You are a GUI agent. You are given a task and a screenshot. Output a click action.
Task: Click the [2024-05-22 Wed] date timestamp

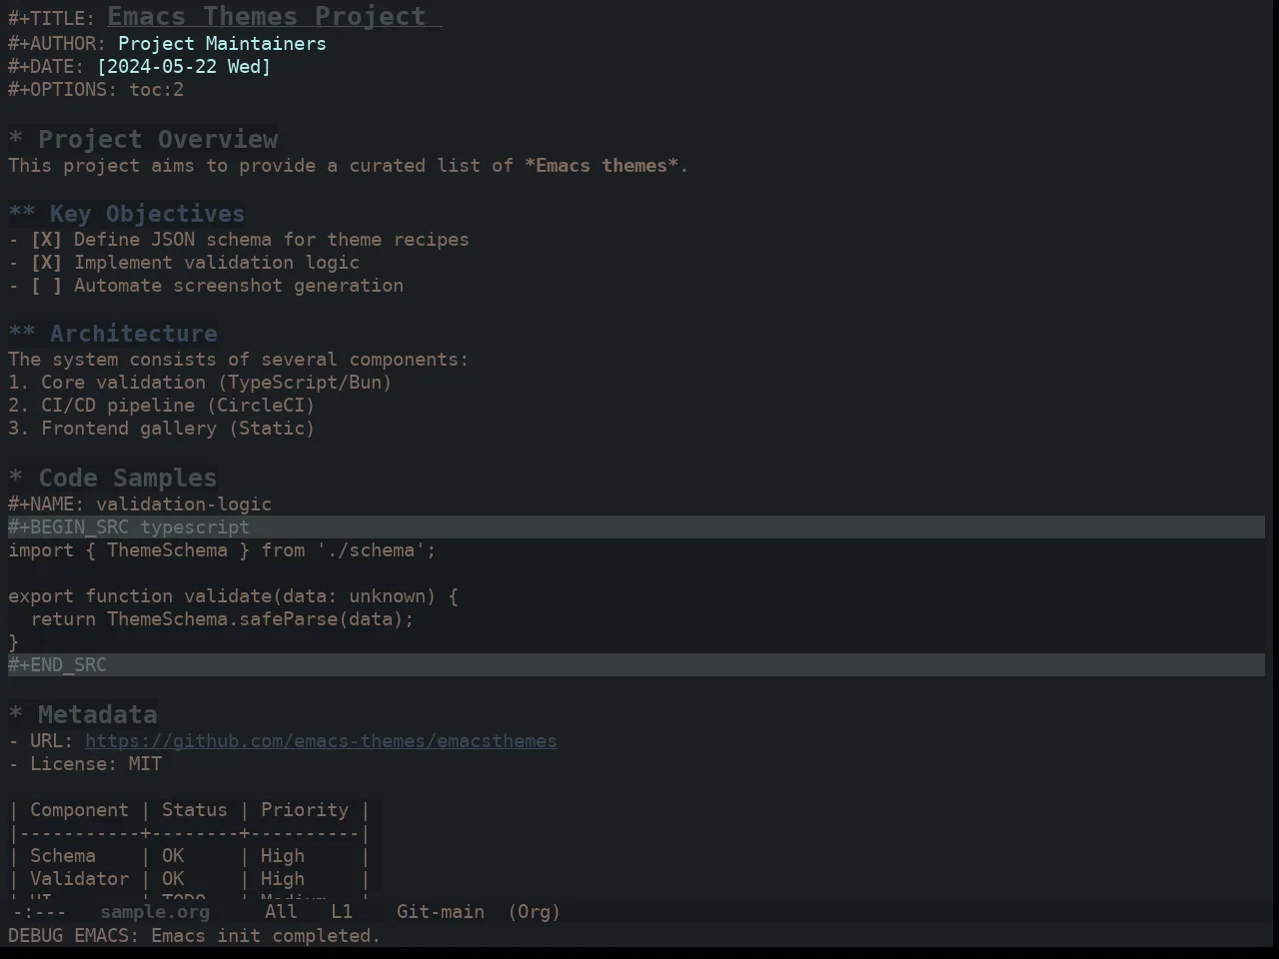[184, 67]
